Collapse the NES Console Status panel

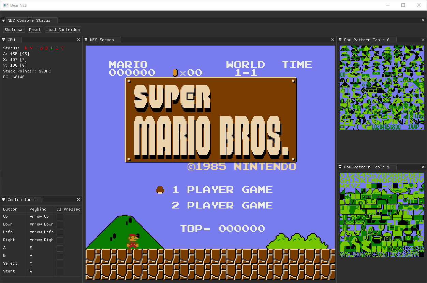coord(3,20)
